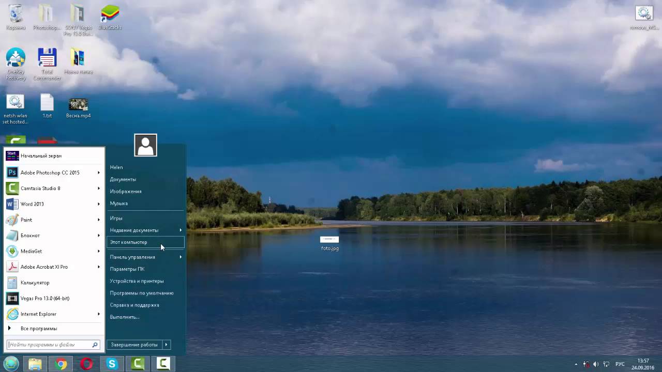Switch the РУС input language indicator
The height and width of the screenshot is (372, 662).
pyautogui.click(x=620, y=364)
